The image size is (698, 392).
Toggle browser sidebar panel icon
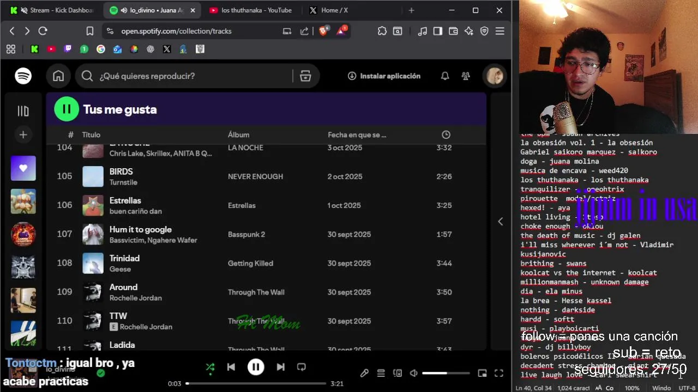coord(437,31)
